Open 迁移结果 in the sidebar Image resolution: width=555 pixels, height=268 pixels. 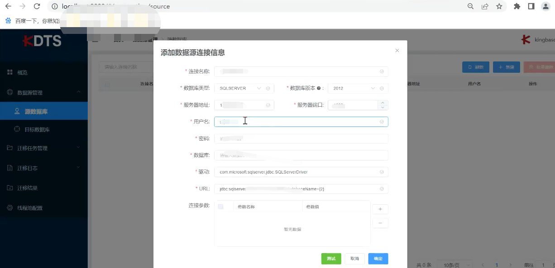[x=44, y=188]
